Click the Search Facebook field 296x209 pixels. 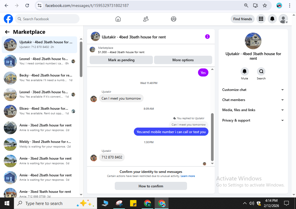pos(47,19)
